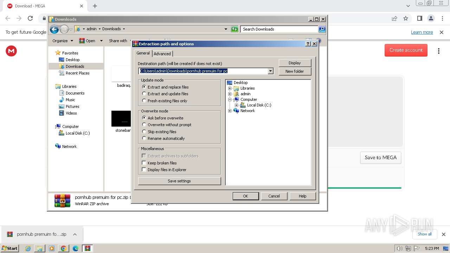The height and width of the screenshot is (253, 450).
Task: Open address bar history dropdown in Explorer
Action: coord(226,29)
